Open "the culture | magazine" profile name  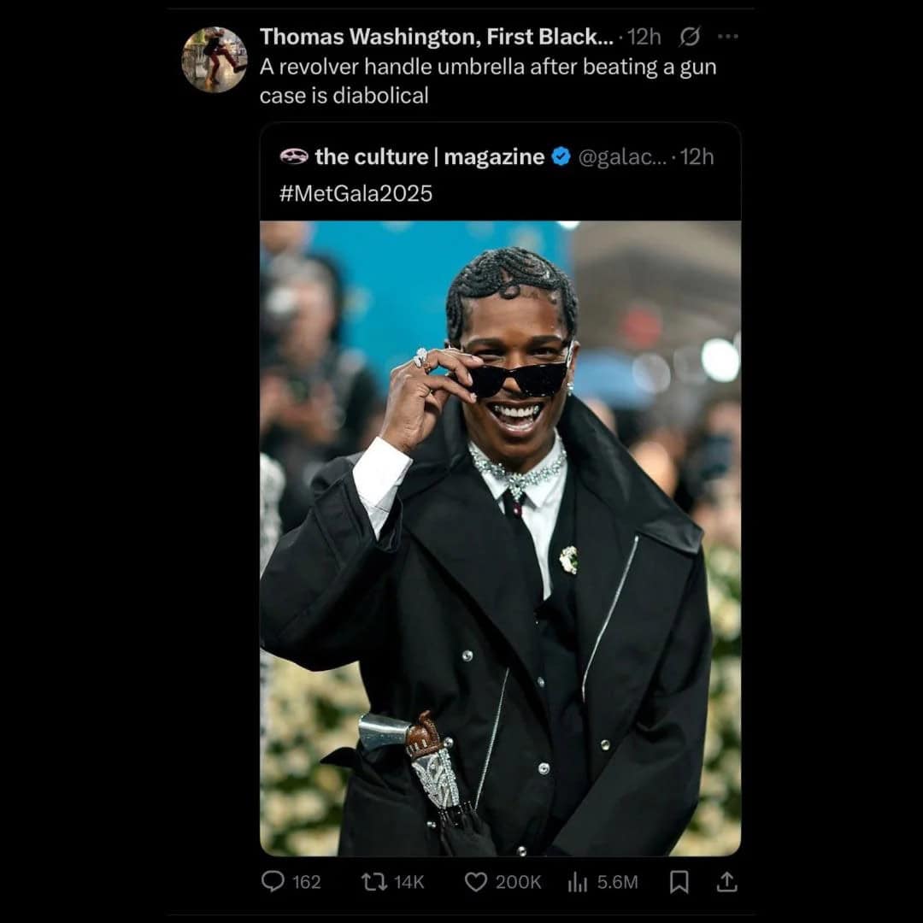pos(429,157)
